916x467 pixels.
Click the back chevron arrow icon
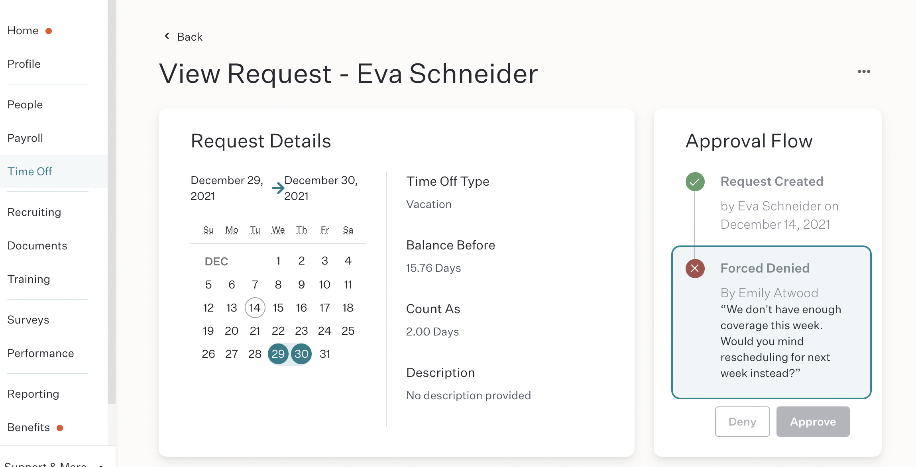click(x=167, y=36)
